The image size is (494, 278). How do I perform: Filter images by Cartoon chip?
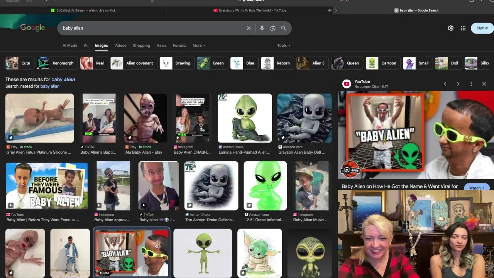click(x=382, y=63)
